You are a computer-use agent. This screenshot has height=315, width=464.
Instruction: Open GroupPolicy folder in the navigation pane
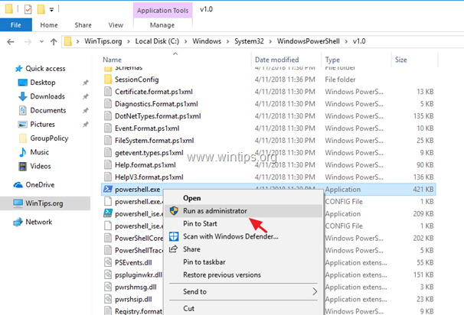(x=49, y=138)
